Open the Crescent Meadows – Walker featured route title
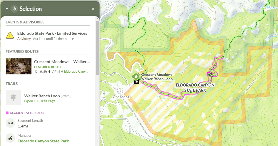Screen dimensions: 278x146 [x=62, y=62]
